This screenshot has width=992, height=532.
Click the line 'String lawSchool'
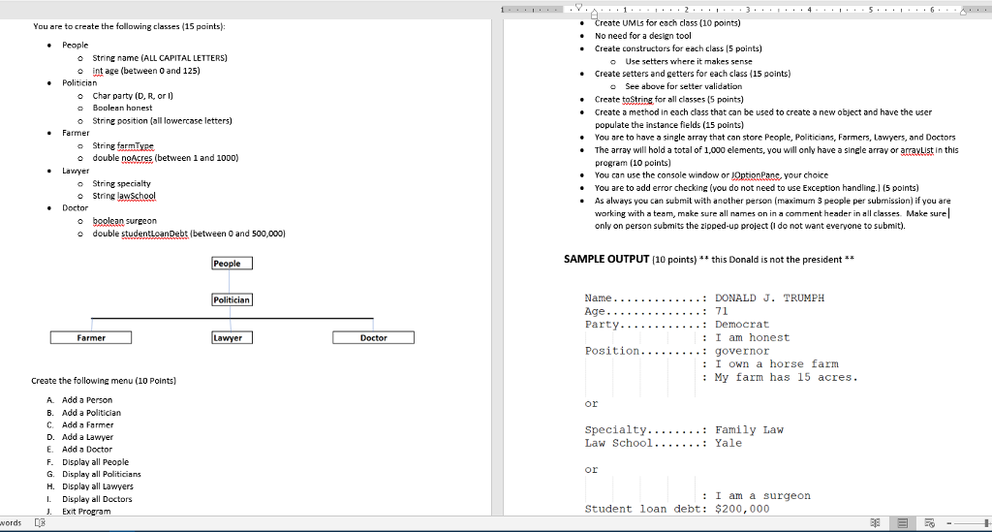coord(124,196)
